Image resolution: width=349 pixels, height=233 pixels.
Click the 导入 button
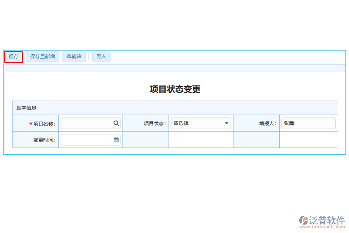pyautogui.click(x=101, y=57)
